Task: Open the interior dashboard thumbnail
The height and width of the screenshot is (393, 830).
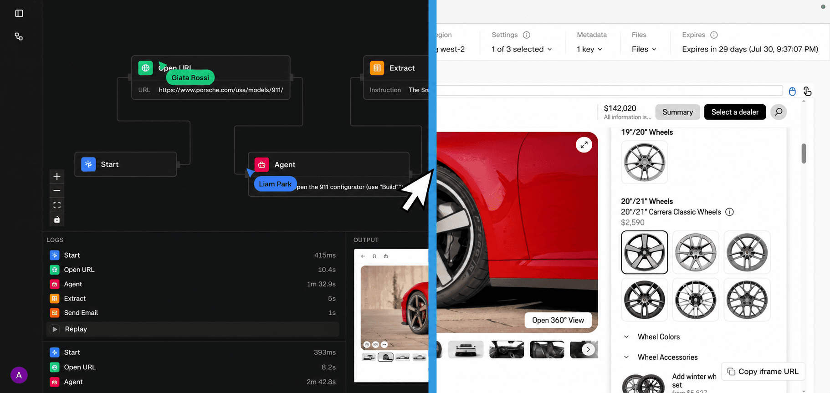Action: tap(507, 349)
